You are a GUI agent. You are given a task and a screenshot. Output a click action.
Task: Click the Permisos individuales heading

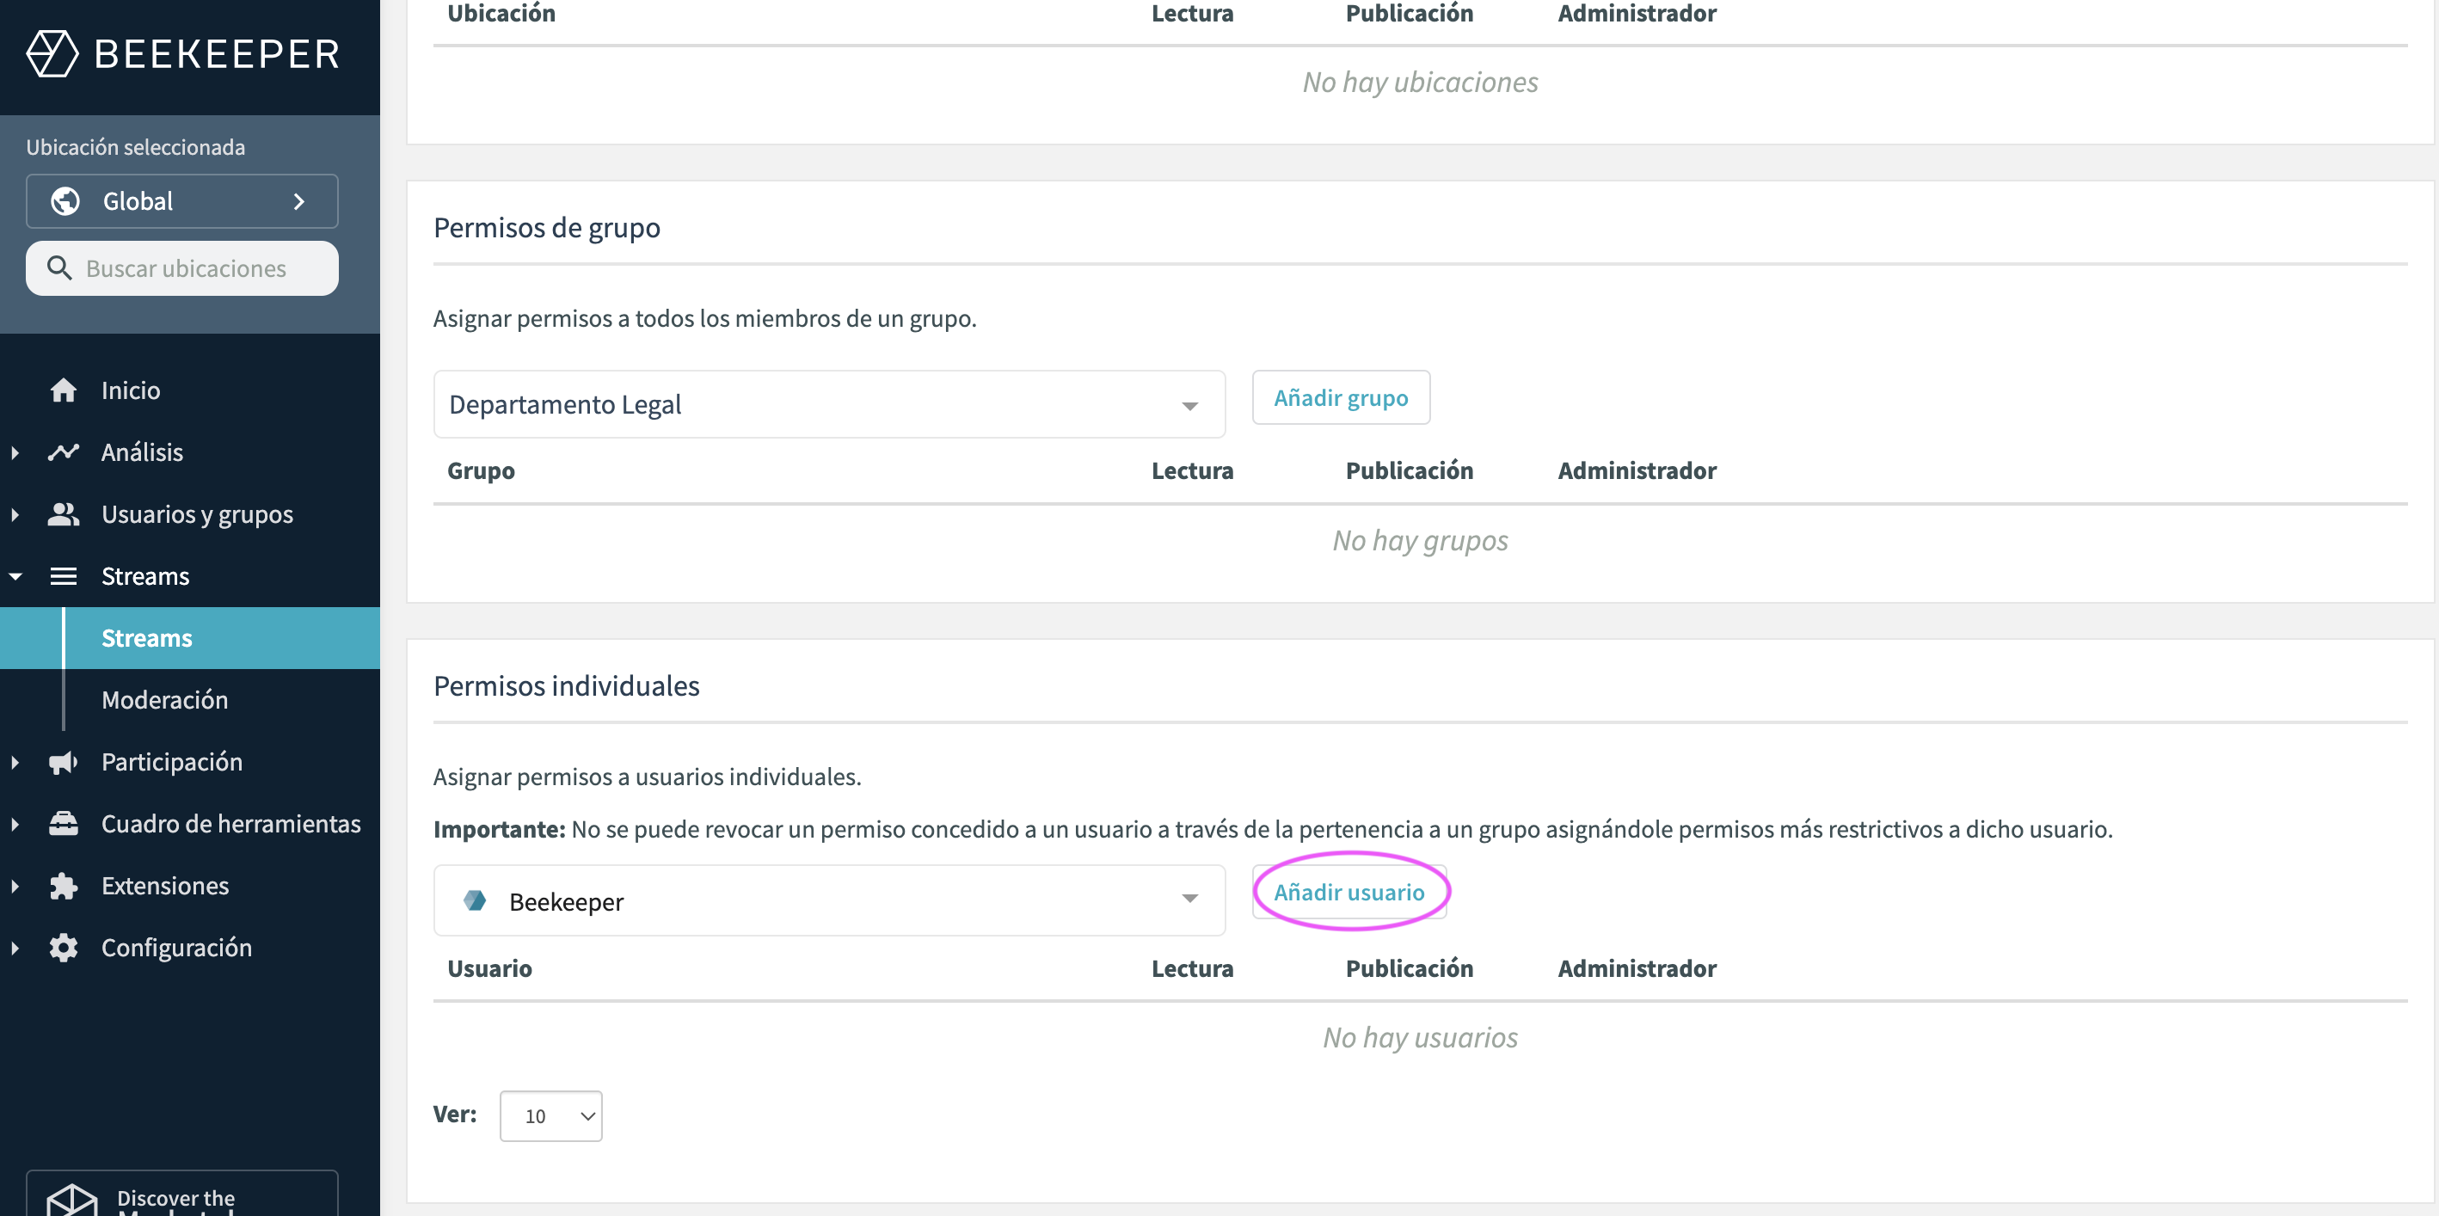566,685
